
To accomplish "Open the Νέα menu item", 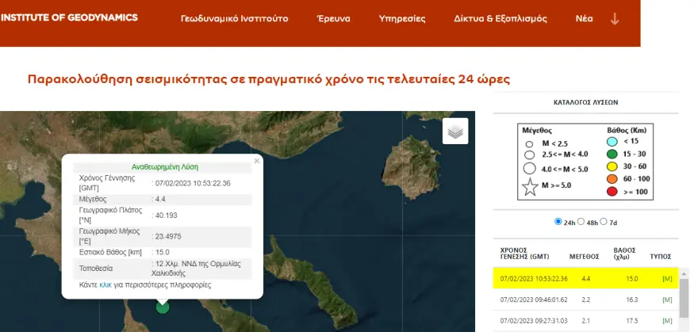I will 585,18.
